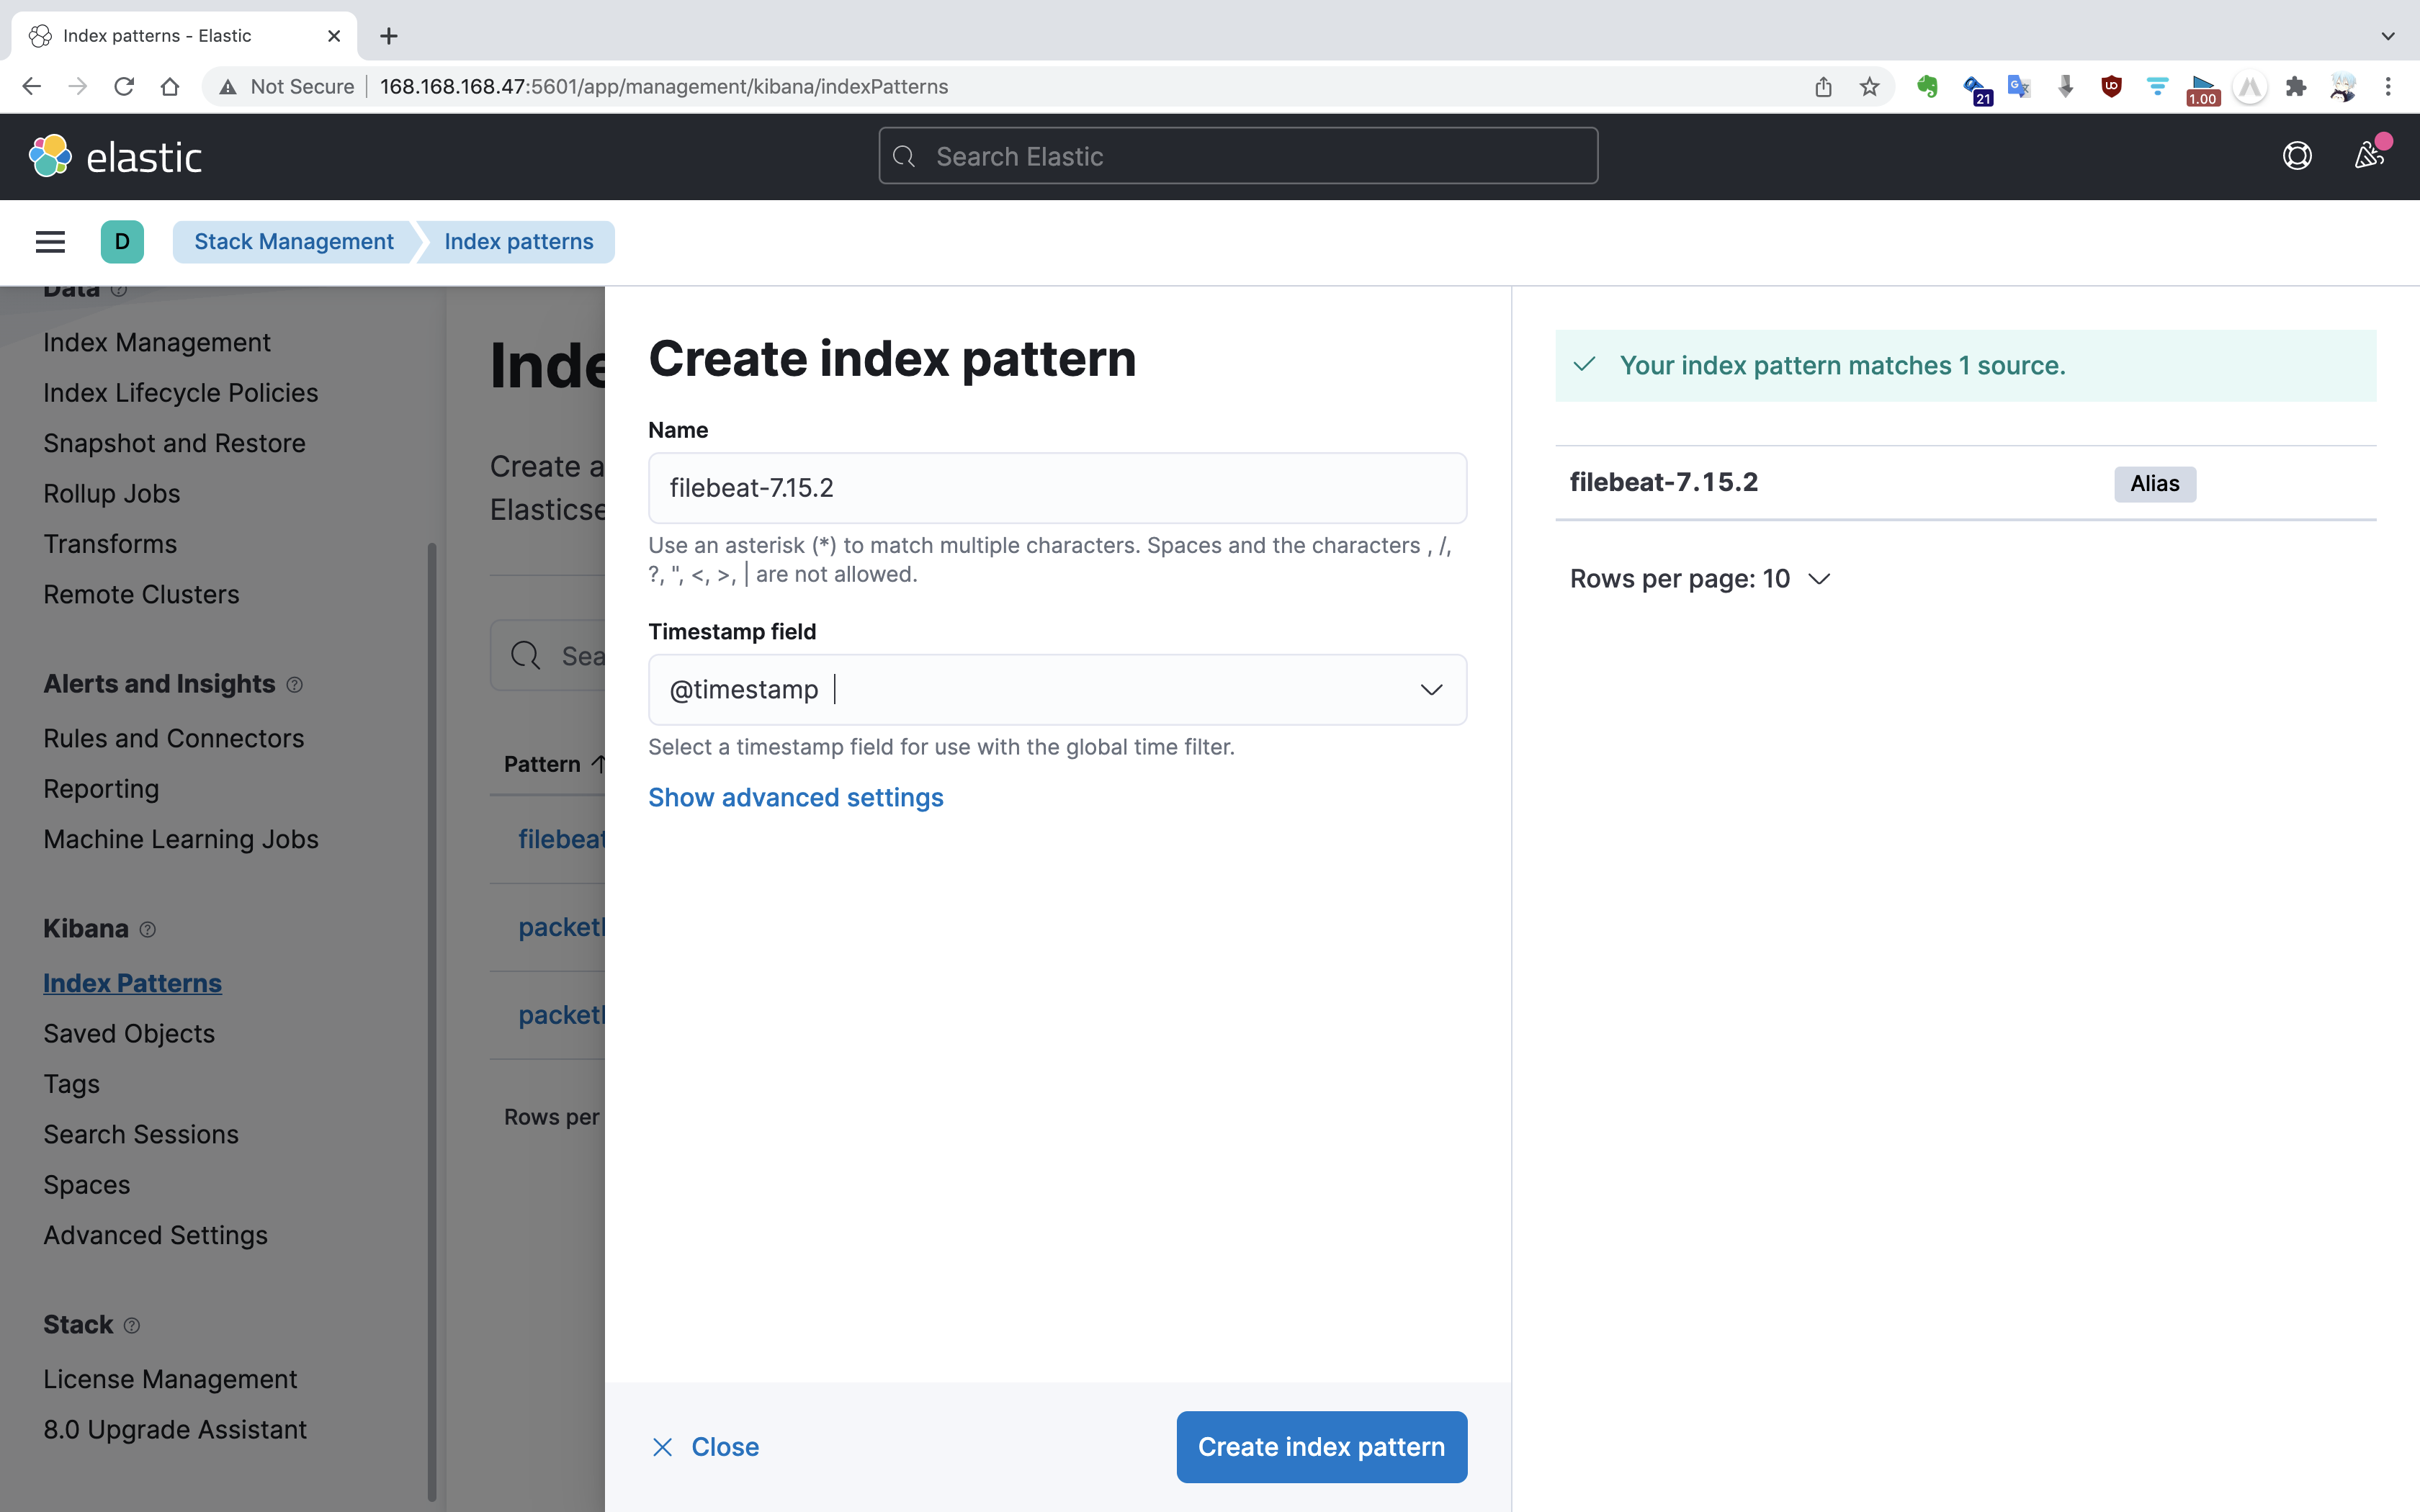2420x1512 pixels.
Task: Open the hamburger navigation menu
Action: (50, 241)
